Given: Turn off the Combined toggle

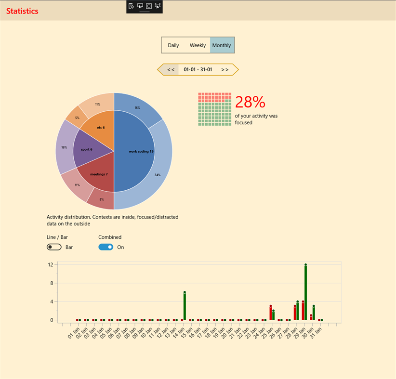Looking at the screenshot, I should (x=106, y=247).
